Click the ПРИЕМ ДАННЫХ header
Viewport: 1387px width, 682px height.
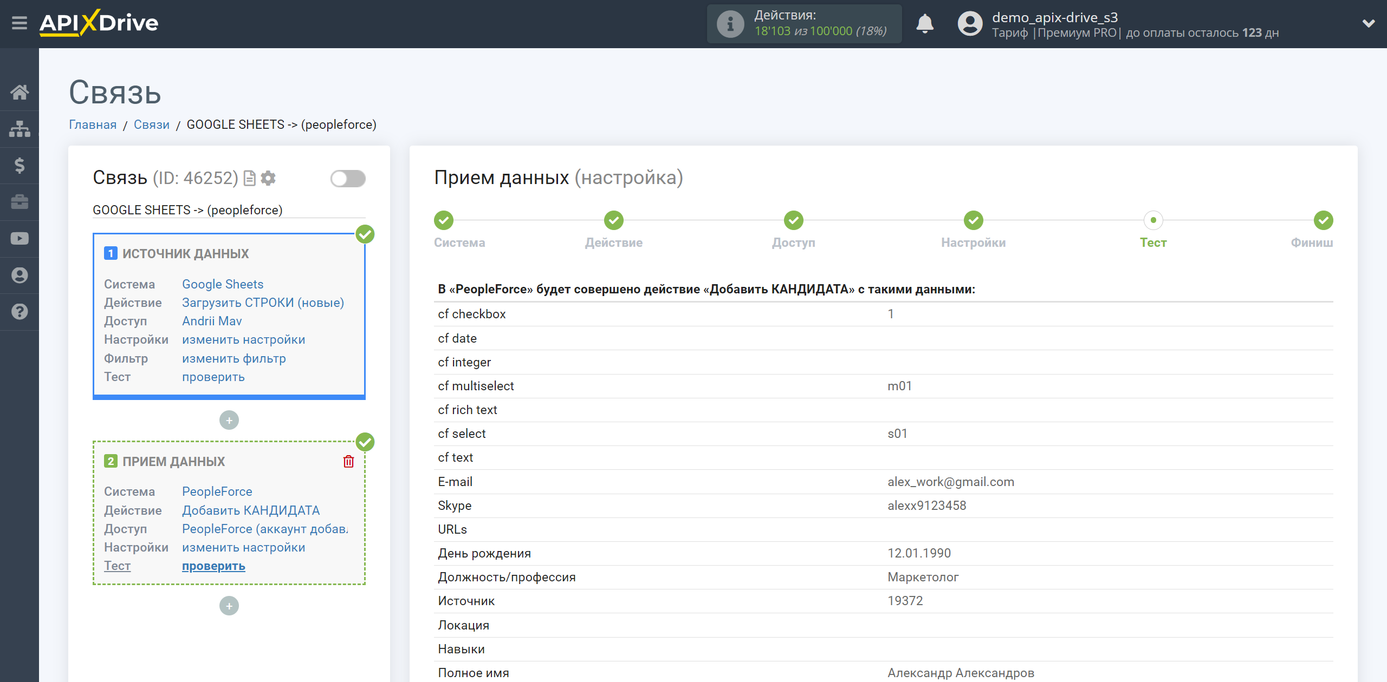173,461
